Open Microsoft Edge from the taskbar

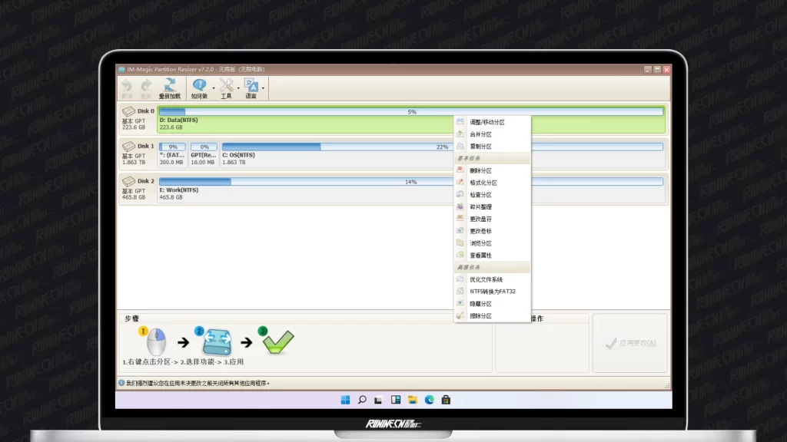coord(430,400)
